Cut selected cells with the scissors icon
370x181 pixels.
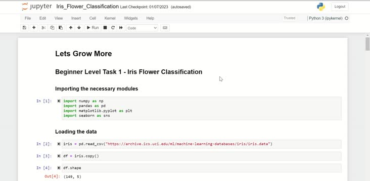[43, 28]
